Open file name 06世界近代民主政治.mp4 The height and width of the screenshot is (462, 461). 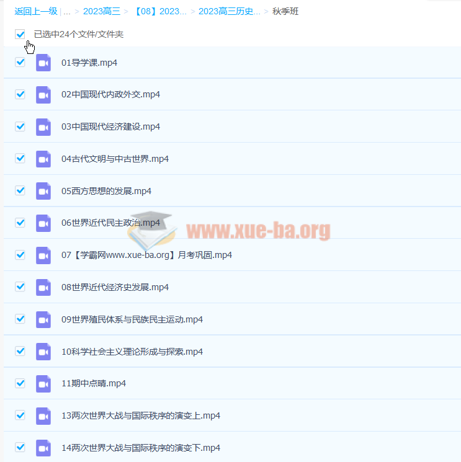coord(110,223)
